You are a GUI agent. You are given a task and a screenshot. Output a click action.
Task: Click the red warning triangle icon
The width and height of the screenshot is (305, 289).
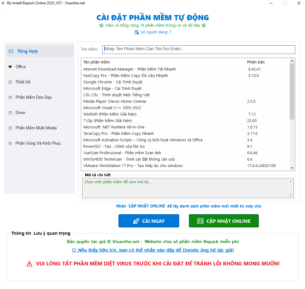click(29, 264)
